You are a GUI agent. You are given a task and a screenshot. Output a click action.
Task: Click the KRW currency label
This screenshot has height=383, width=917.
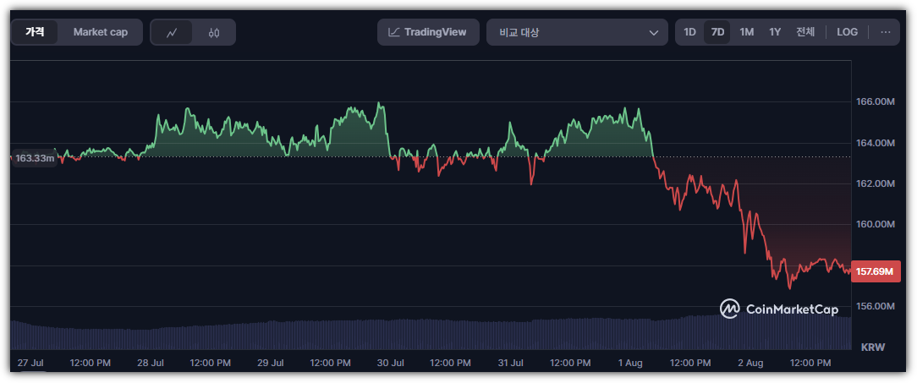point(873,347)
